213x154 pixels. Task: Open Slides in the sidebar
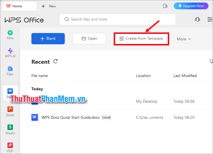tap(10, 112)
